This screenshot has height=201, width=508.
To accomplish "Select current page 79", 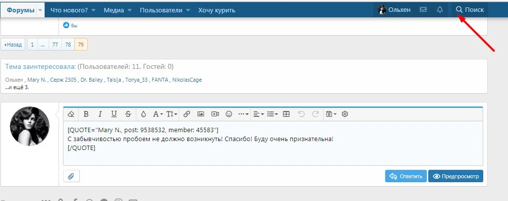I will tap(81, 45).
